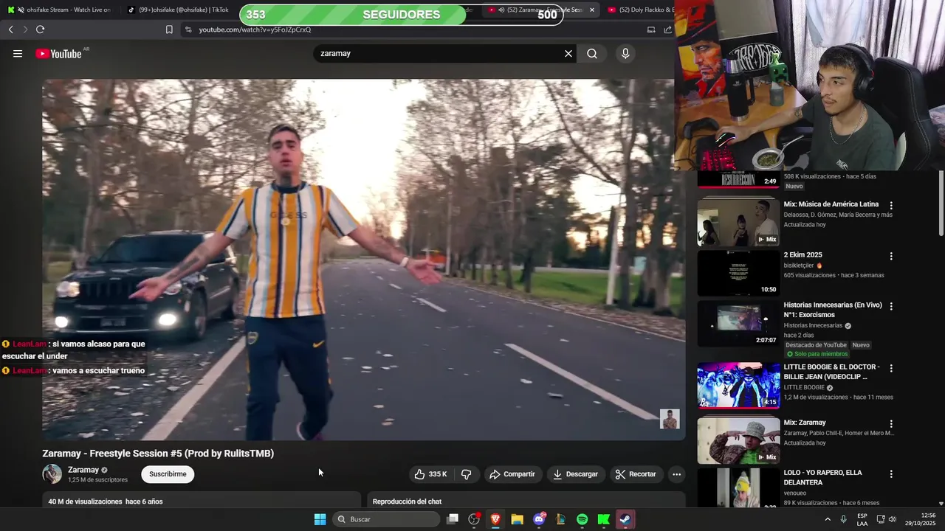
Task: Dislike the video with the thumbs-down icon
Action: click(x=466, y=474)
